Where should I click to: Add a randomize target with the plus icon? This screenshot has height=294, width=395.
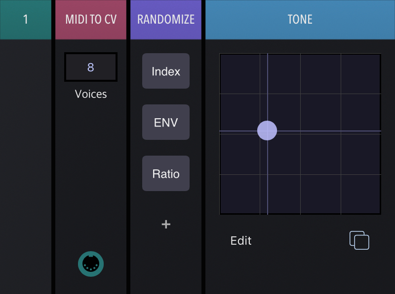click(x=166, y=224)
